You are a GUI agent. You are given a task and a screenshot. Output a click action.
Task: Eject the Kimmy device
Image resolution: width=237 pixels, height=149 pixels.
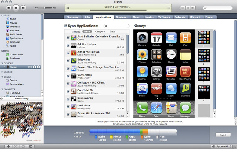[39, 67]
